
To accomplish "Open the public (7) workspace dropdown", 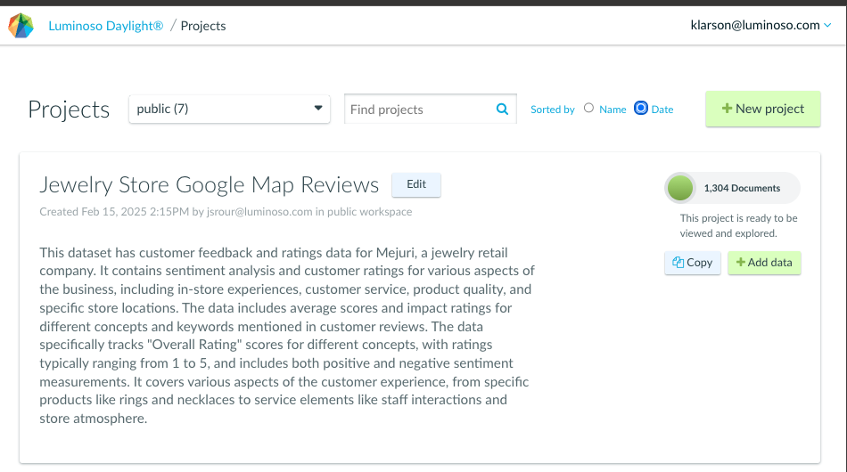I will [229, 109].
